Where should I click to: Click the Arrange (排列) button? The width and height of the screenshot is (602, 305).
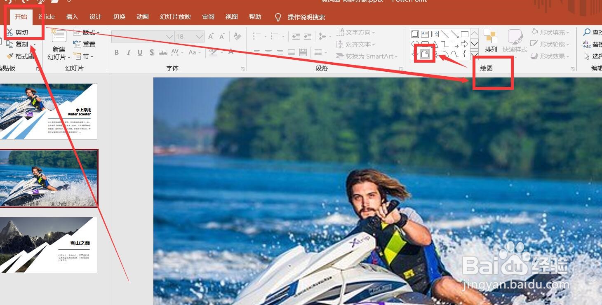491,40
